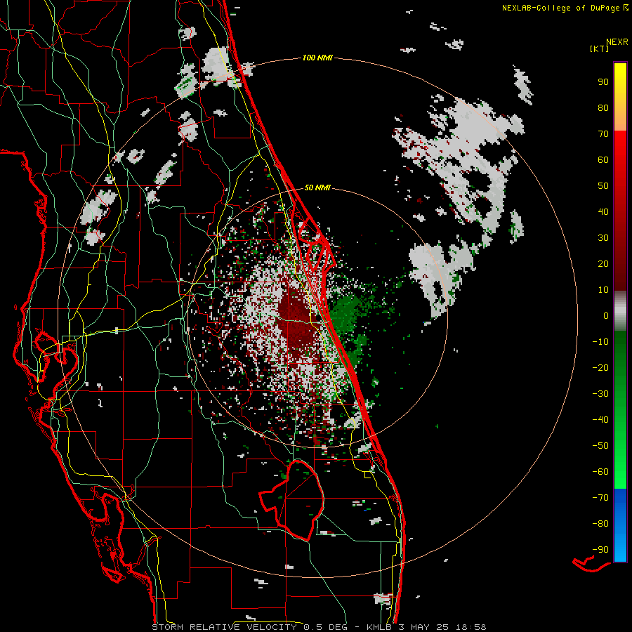Viewport: 632px width, 632px height.
Task: Click the -80 scale value
Action: point(600,524)
